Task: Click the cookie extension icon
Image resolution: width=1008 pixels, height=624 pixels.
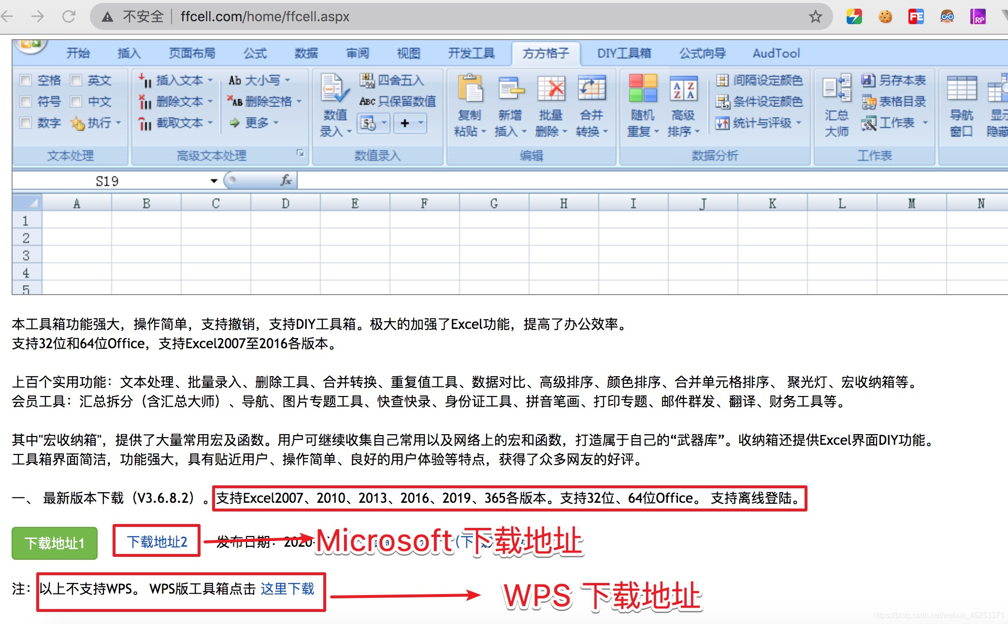Action: point(885,17)
